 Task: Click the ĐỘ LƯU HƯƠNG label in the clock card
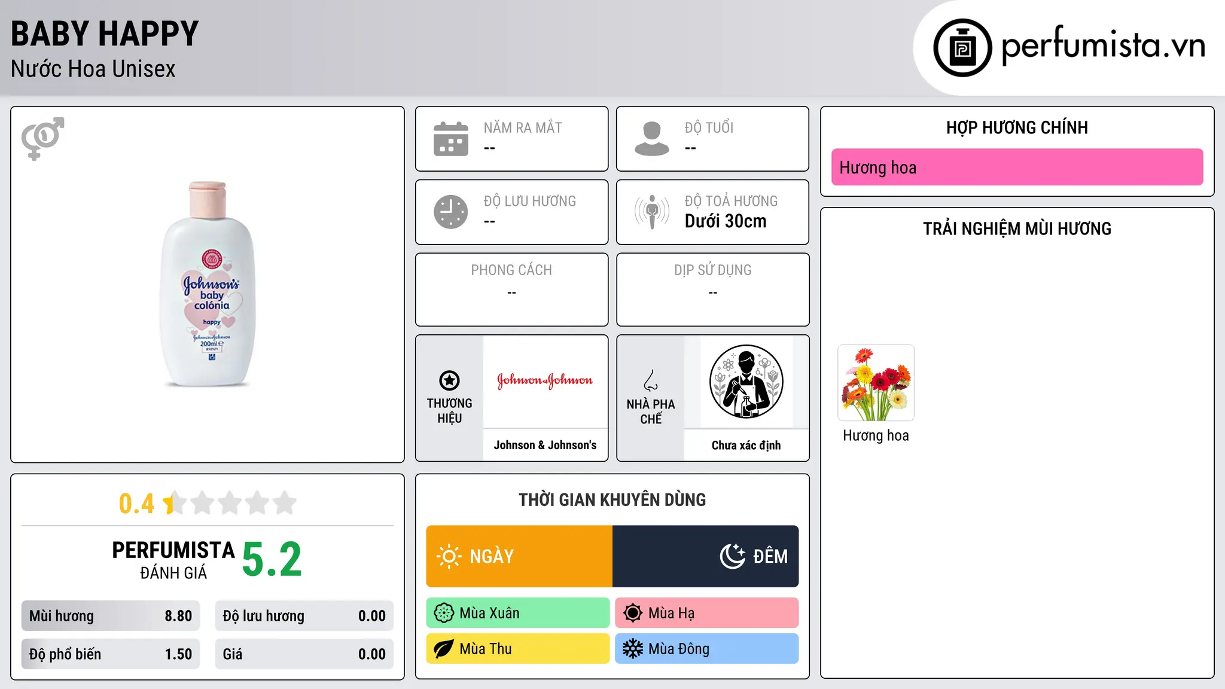coord(530,202)
